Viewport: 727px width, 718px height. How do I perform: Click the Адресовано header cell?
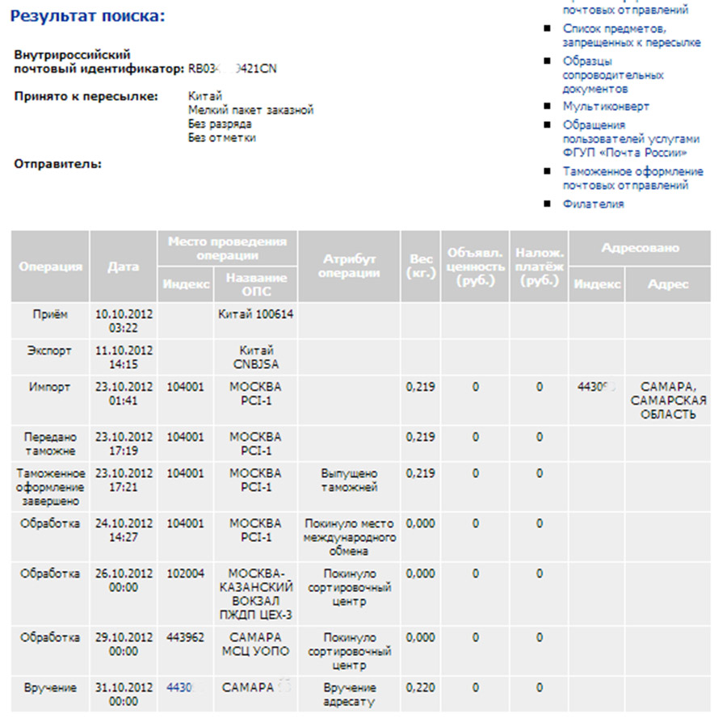coord(640,248)
